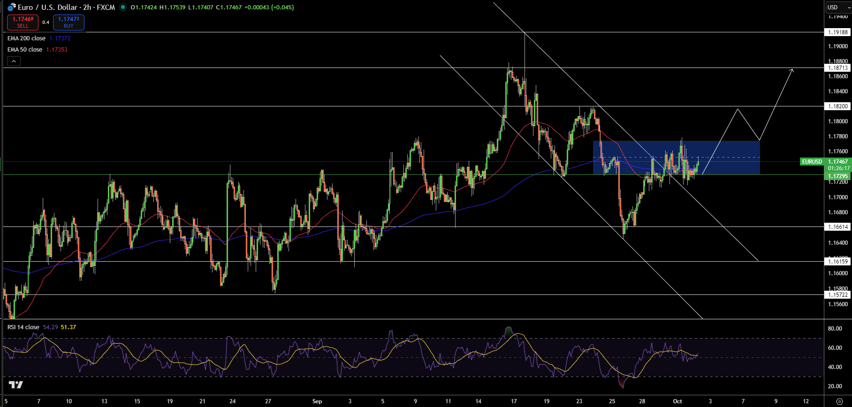Click the Sep marker on time axis
The height and width of the screenshot is (407, 852).
click(317, 401)
